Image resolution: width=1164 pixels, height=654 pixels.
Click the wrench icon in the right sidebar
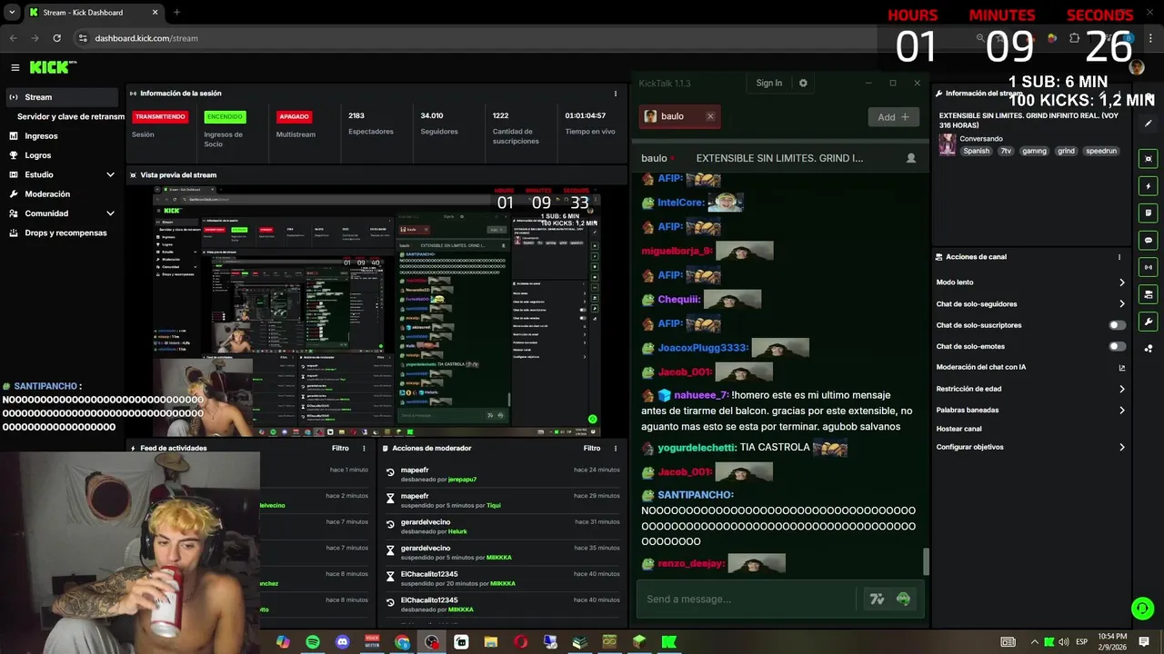point(1149,322)
